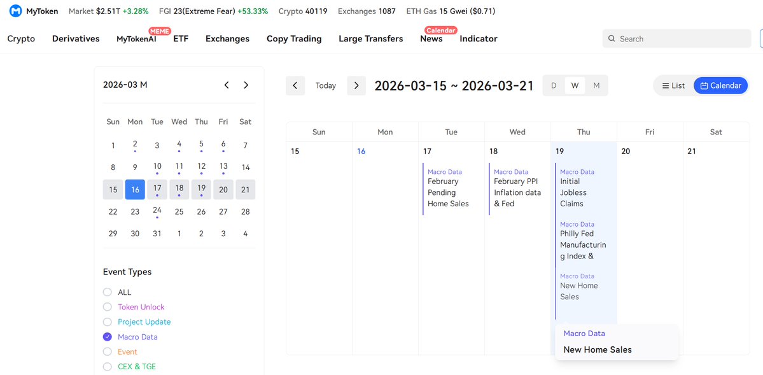
Task: Open Philly Fed Manufacturing Index event
Action: coord(584,241)
